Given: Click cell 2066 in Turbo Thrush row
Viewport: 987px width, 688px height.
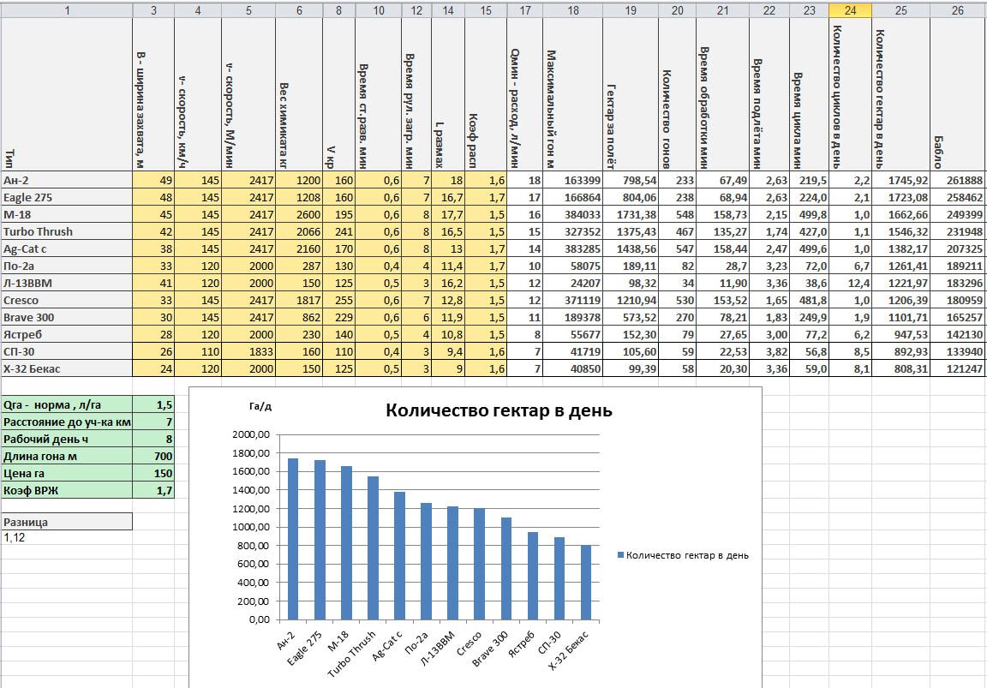Looking at the screenshot, I should pyautogui.click(x=299, y=231).
